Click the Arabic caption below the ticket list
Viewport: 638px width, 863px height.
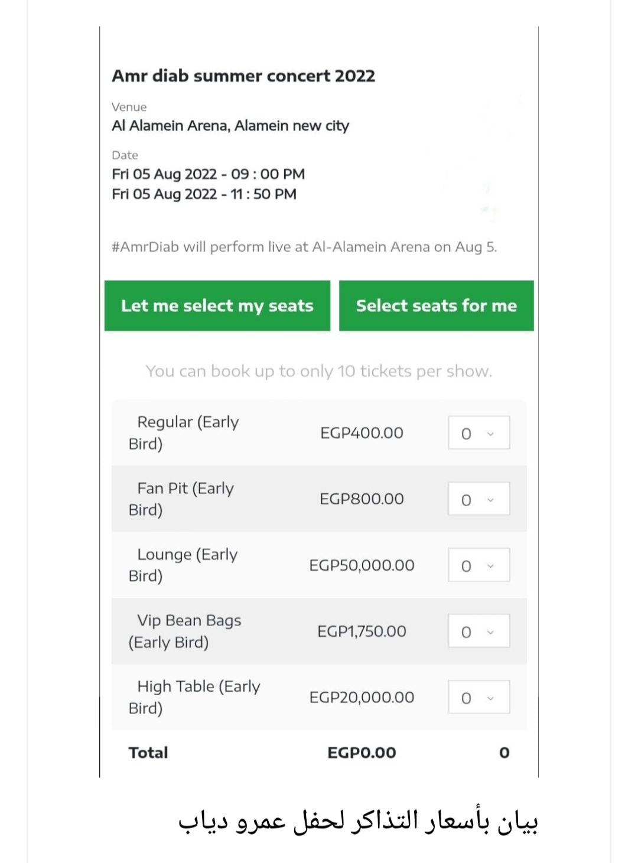(358, 820)
